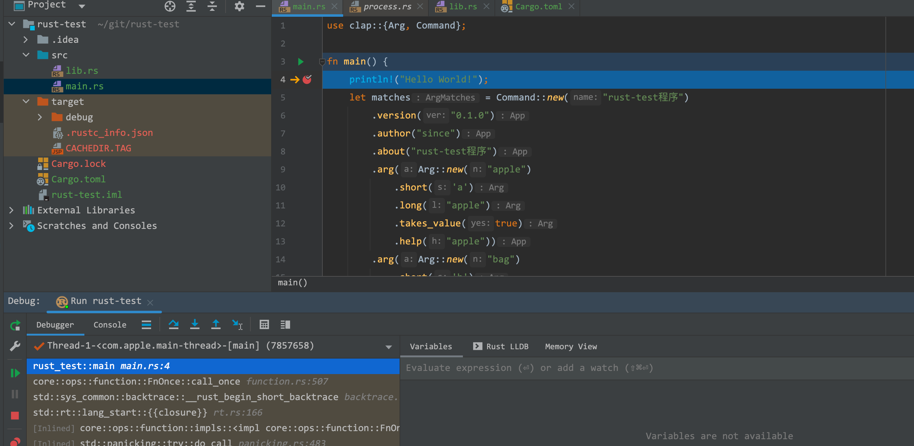Click the Step Over debugger icon
This screenshot has width=914, height=446.
tap(173, 324)
